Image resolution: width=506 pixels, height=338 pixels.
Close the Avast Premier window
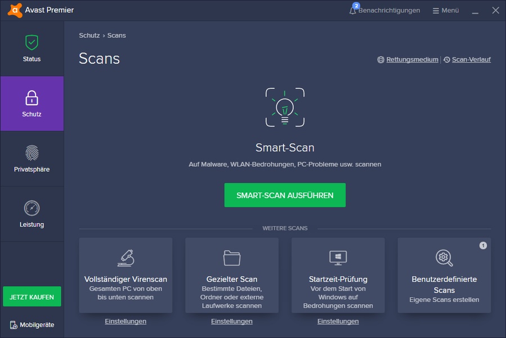496,10
